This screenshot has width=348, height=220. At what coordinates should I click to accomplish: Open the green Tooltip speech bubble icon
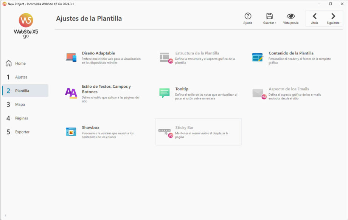[x=165, y=93]
